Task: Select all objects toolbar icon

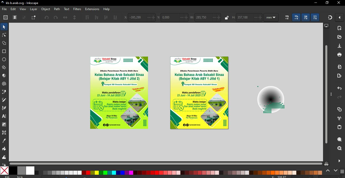Action: 6,17
